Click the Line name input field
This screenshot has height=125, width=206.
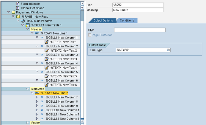click(138, 5)
